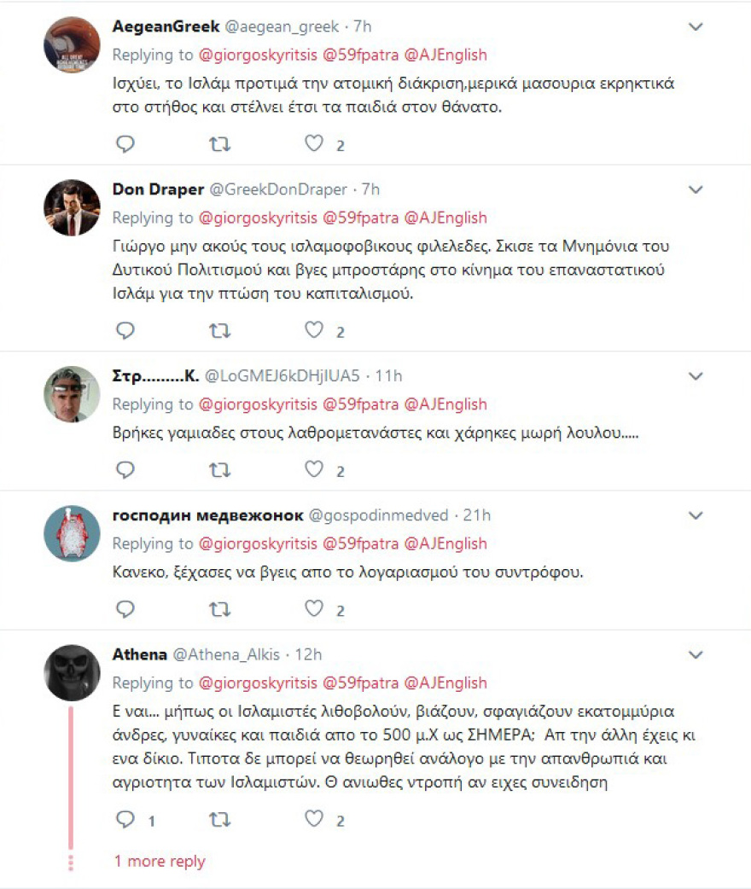Open the reply composer on Athena's comment
The image size is (751, 889).
click(125, 821)
